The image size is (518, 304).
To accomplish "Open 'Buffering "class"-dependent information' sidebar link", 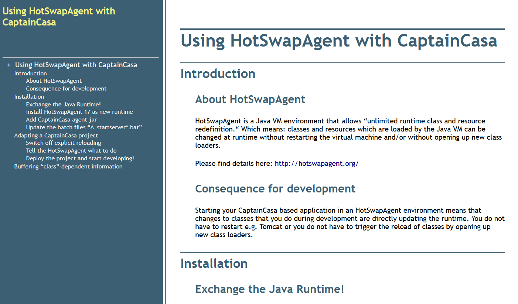I will [68, 167].
